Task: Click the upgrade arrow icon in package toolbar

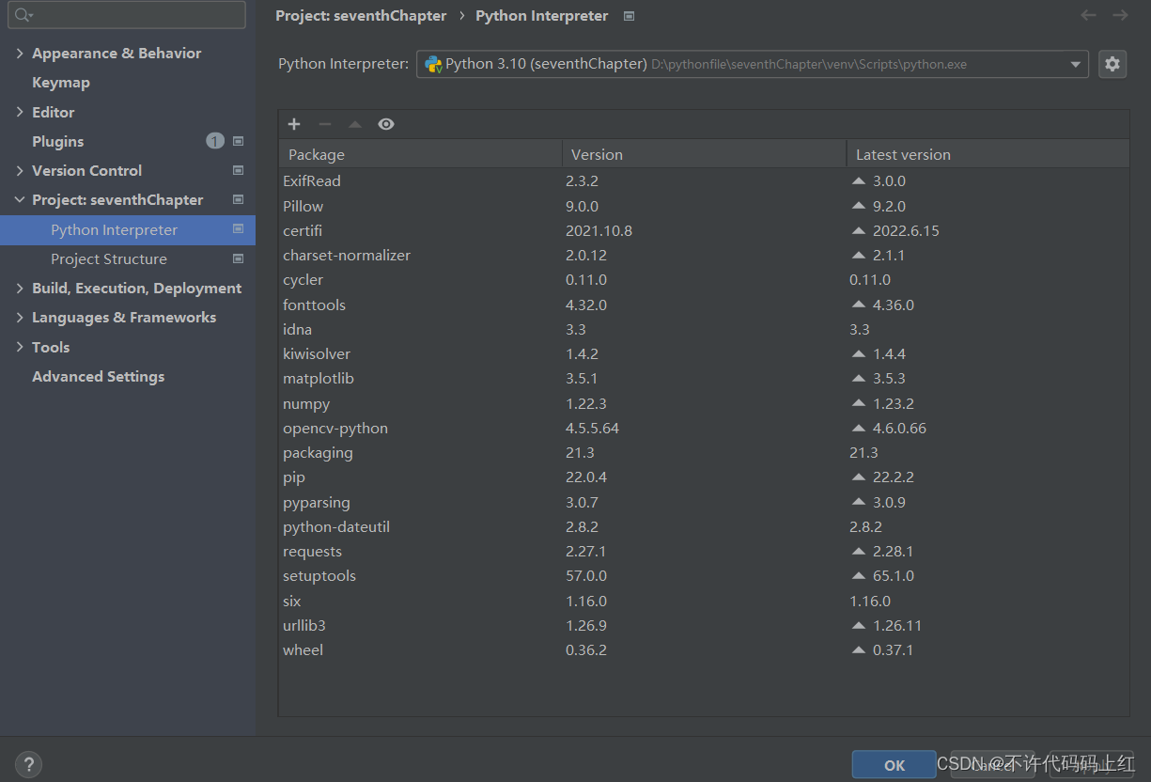Action: tap(355, 124)
